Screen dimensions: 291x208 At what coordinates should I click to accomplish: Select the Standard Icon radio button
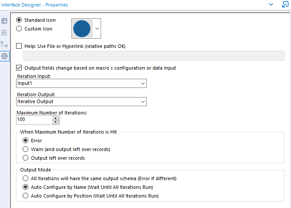(x=19, y=20)
